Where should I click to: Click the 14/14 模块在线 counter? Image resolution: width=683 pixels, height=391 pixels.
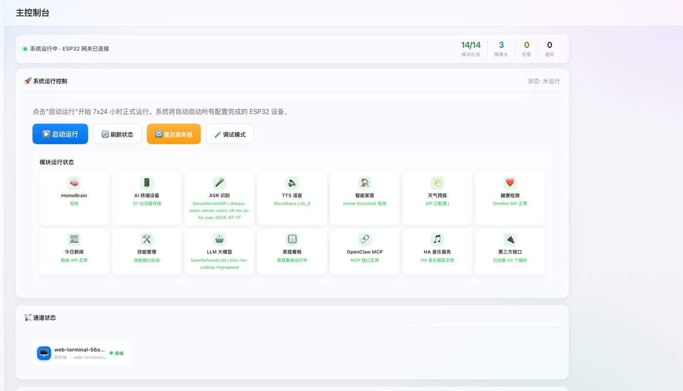pyautogui.click(x=471, y=49)
